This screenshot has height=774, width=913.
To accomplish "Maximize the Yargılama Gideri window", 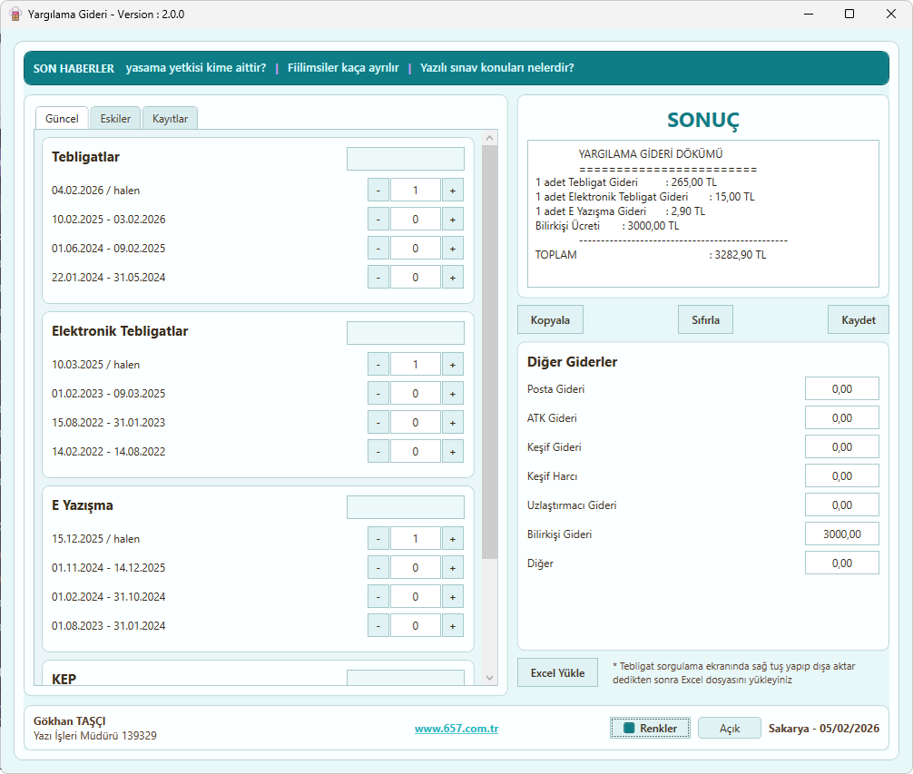I will click(x=849, y=14).
